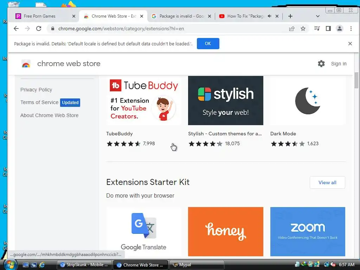Click the Updated badge next to Terms
This screenshot has width=360, height=270.
(70, 103)
